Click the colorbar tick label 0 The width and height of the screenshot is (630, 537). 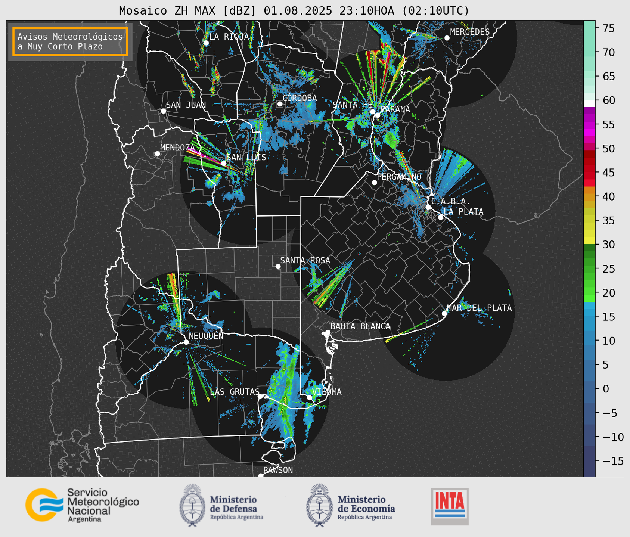pos(605,389)
